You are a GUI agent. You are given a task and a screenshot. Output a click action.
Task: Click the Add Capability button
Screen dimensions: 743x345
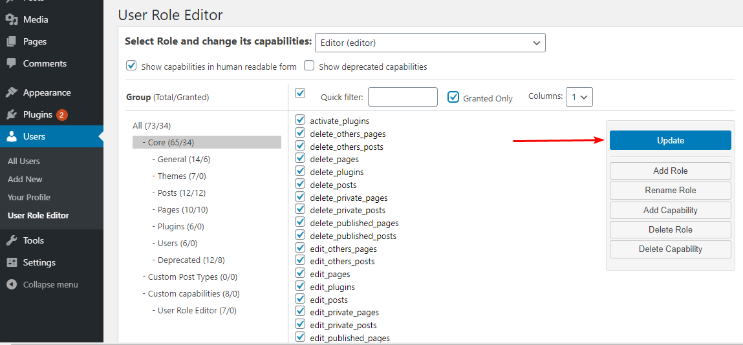pos(670,210)
